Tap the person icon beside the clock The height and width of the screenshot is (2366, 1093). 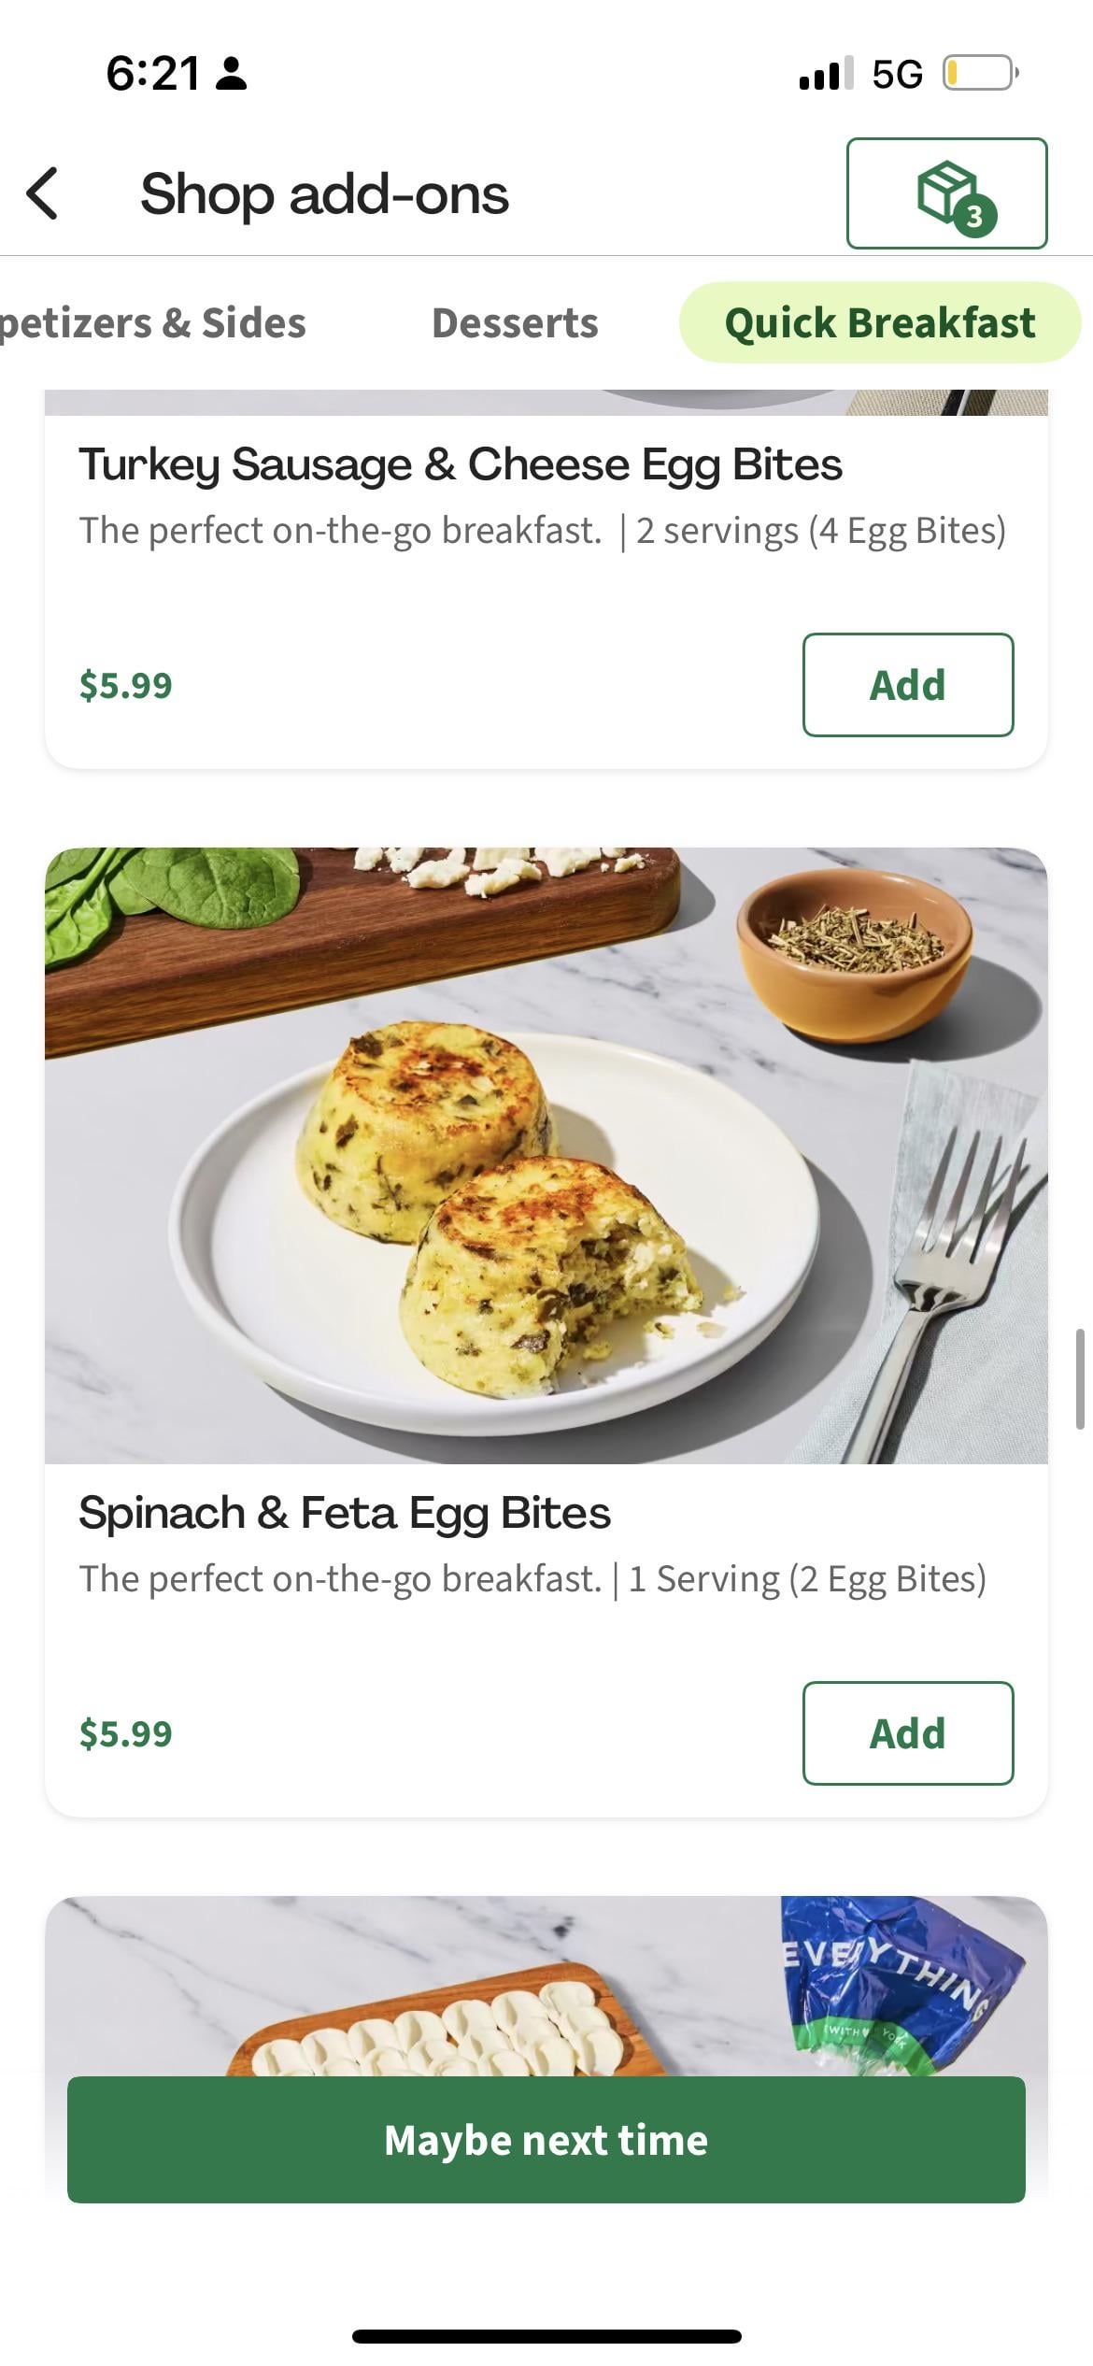(x=231, y=73)
